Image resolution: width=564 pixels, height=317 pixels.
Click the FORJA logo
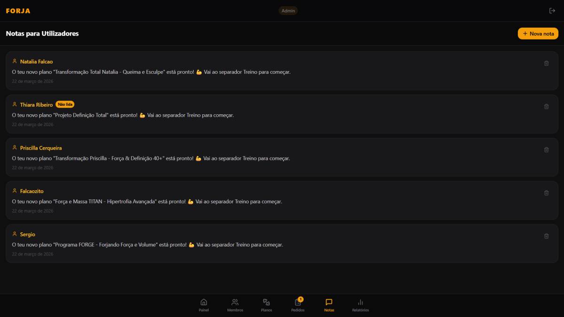tap(18, 11)
